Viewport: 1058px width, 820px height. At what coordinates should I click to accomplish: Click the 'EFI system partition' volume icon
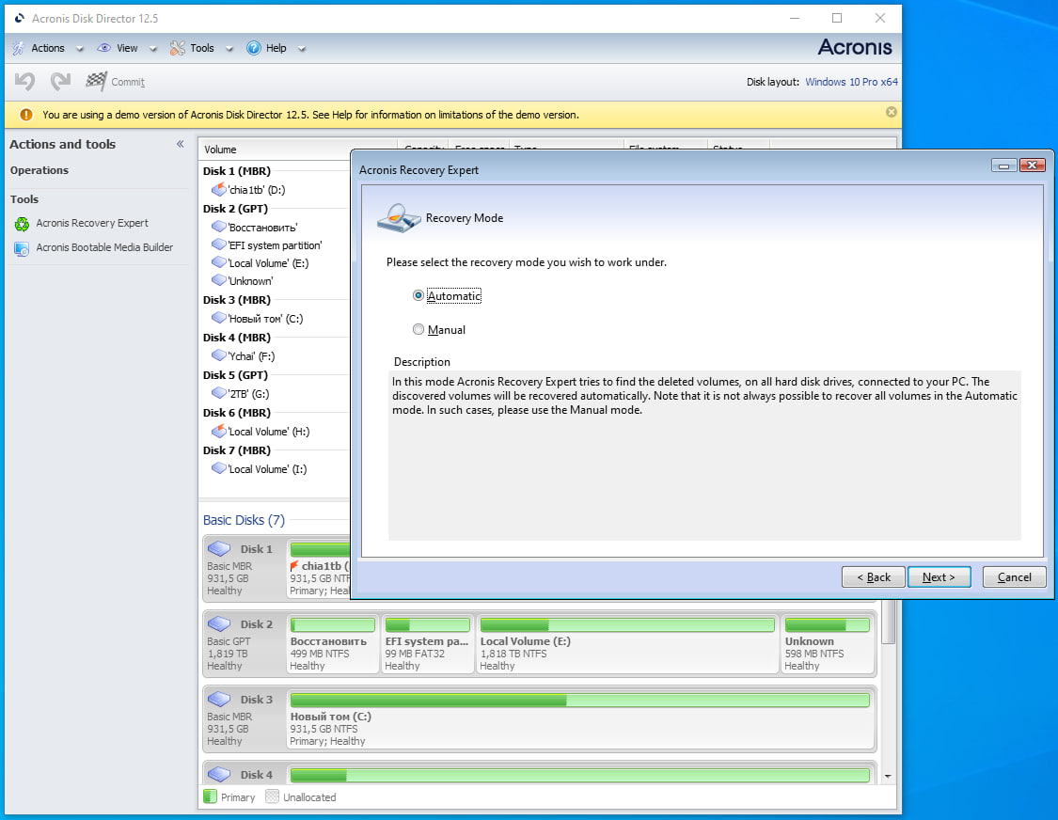[x=218, y=244]
